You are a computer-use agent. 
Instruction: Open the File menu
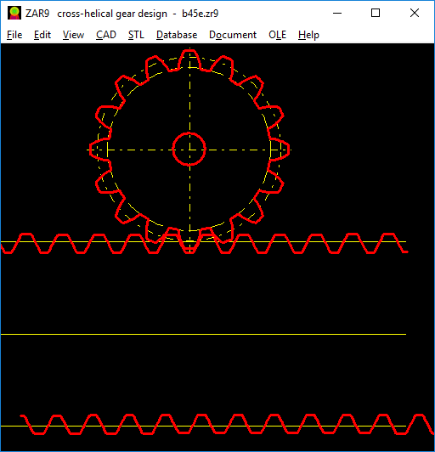(14, 35)
